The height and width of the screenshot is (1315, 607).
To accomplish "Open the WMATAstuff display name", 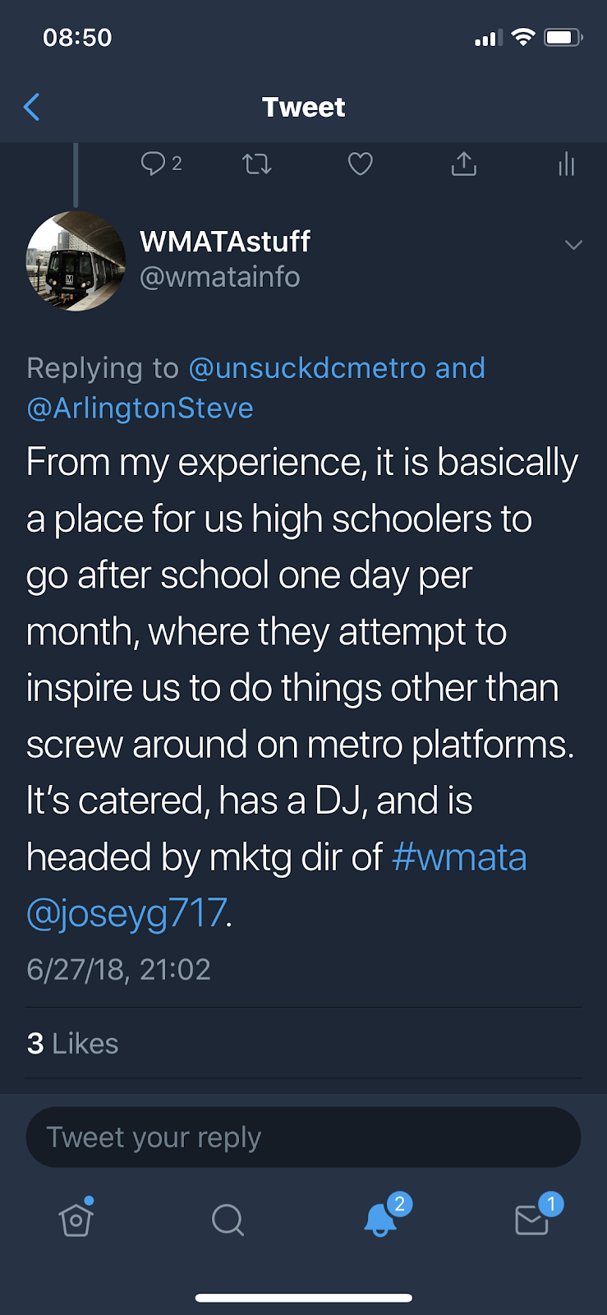I will [x=224, y=242].
